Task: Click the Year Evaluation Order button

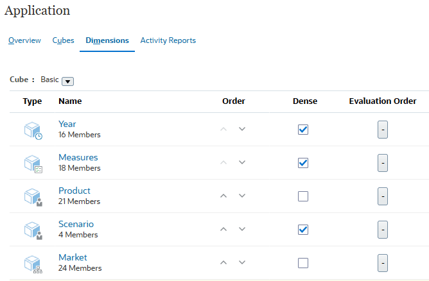Action: point(382,130)
